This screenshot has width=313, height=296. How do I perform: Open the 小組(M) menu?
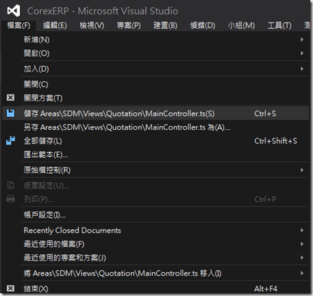pyautogui.click(x=241, y=25)
